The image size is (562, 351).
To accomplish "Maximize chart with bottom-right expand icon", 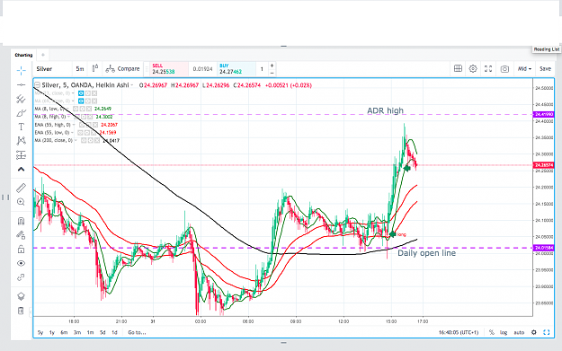I will [x=547, y=332].
